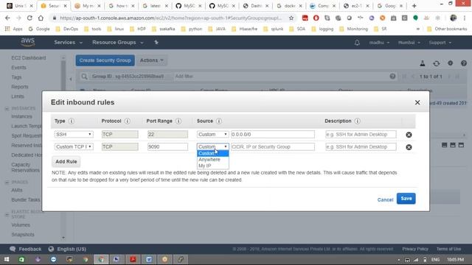Open the DevOps bookmarks folder
The width and height of the screenshot is (472, 265).
point(67,29)
